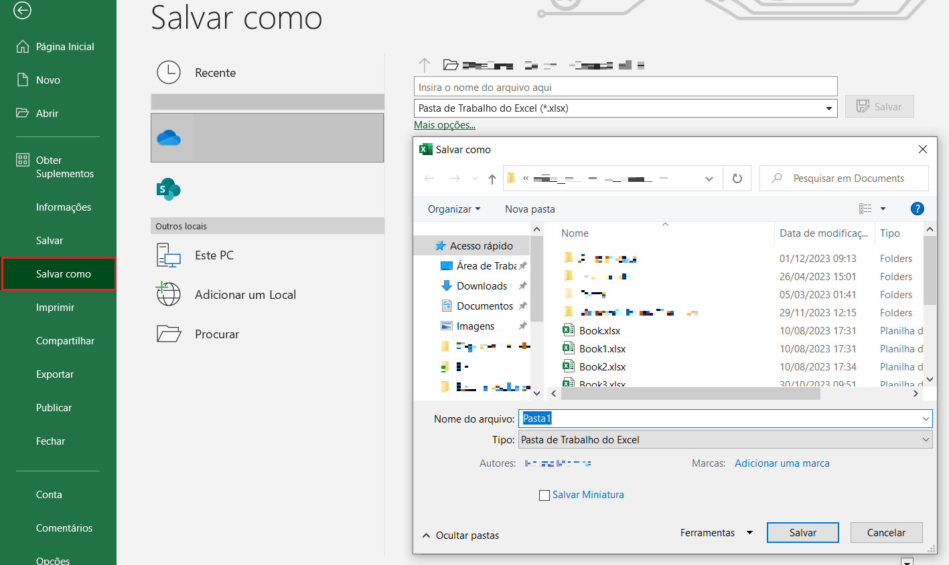Open recent locations dropdown in dialog nav
The width and height of the screenshot is (949, 565).
point(475,179)
